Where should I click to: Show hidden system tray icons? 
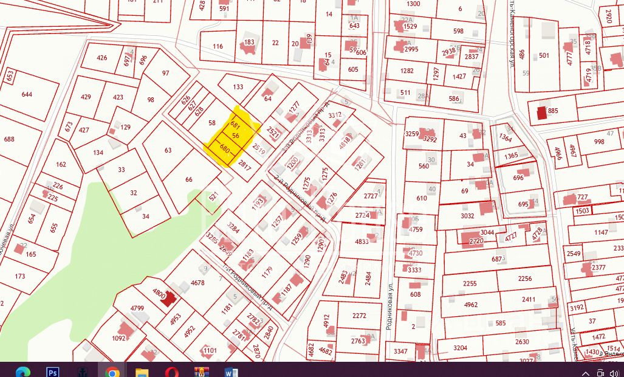[x=585, y=373]
